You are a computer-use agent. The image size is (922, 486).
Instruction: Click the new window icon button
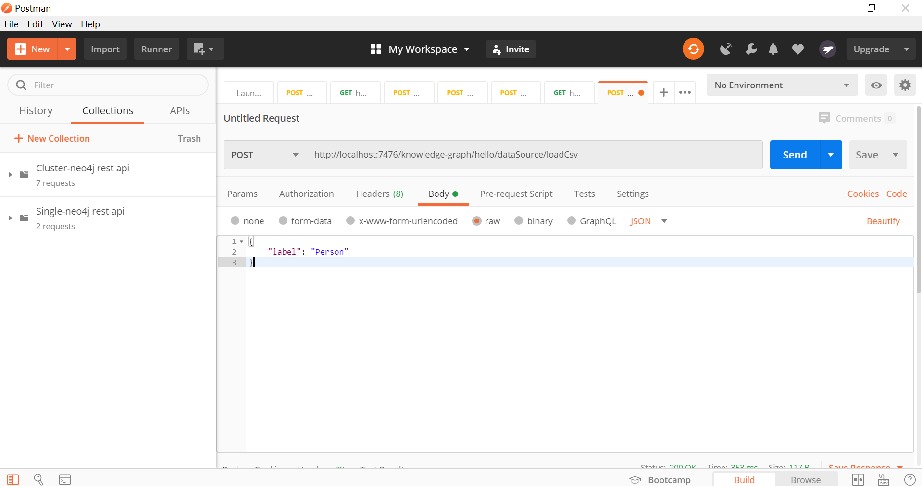205,49
